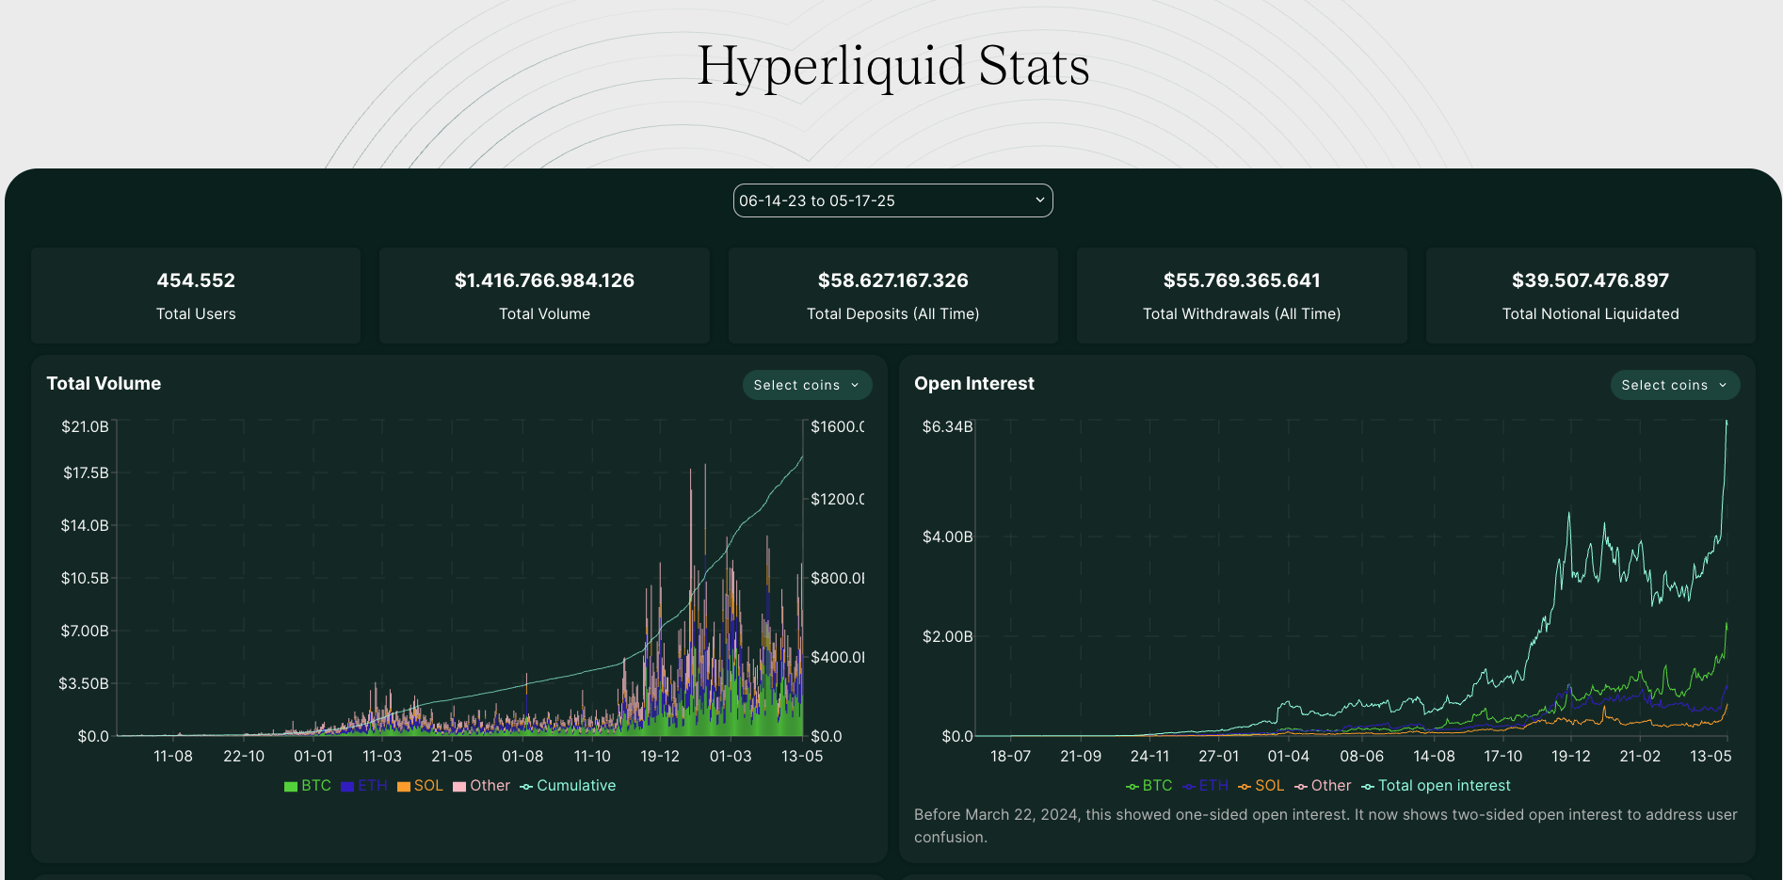
Task: Click the 01-08 date axis label
Action: point(522,757)
